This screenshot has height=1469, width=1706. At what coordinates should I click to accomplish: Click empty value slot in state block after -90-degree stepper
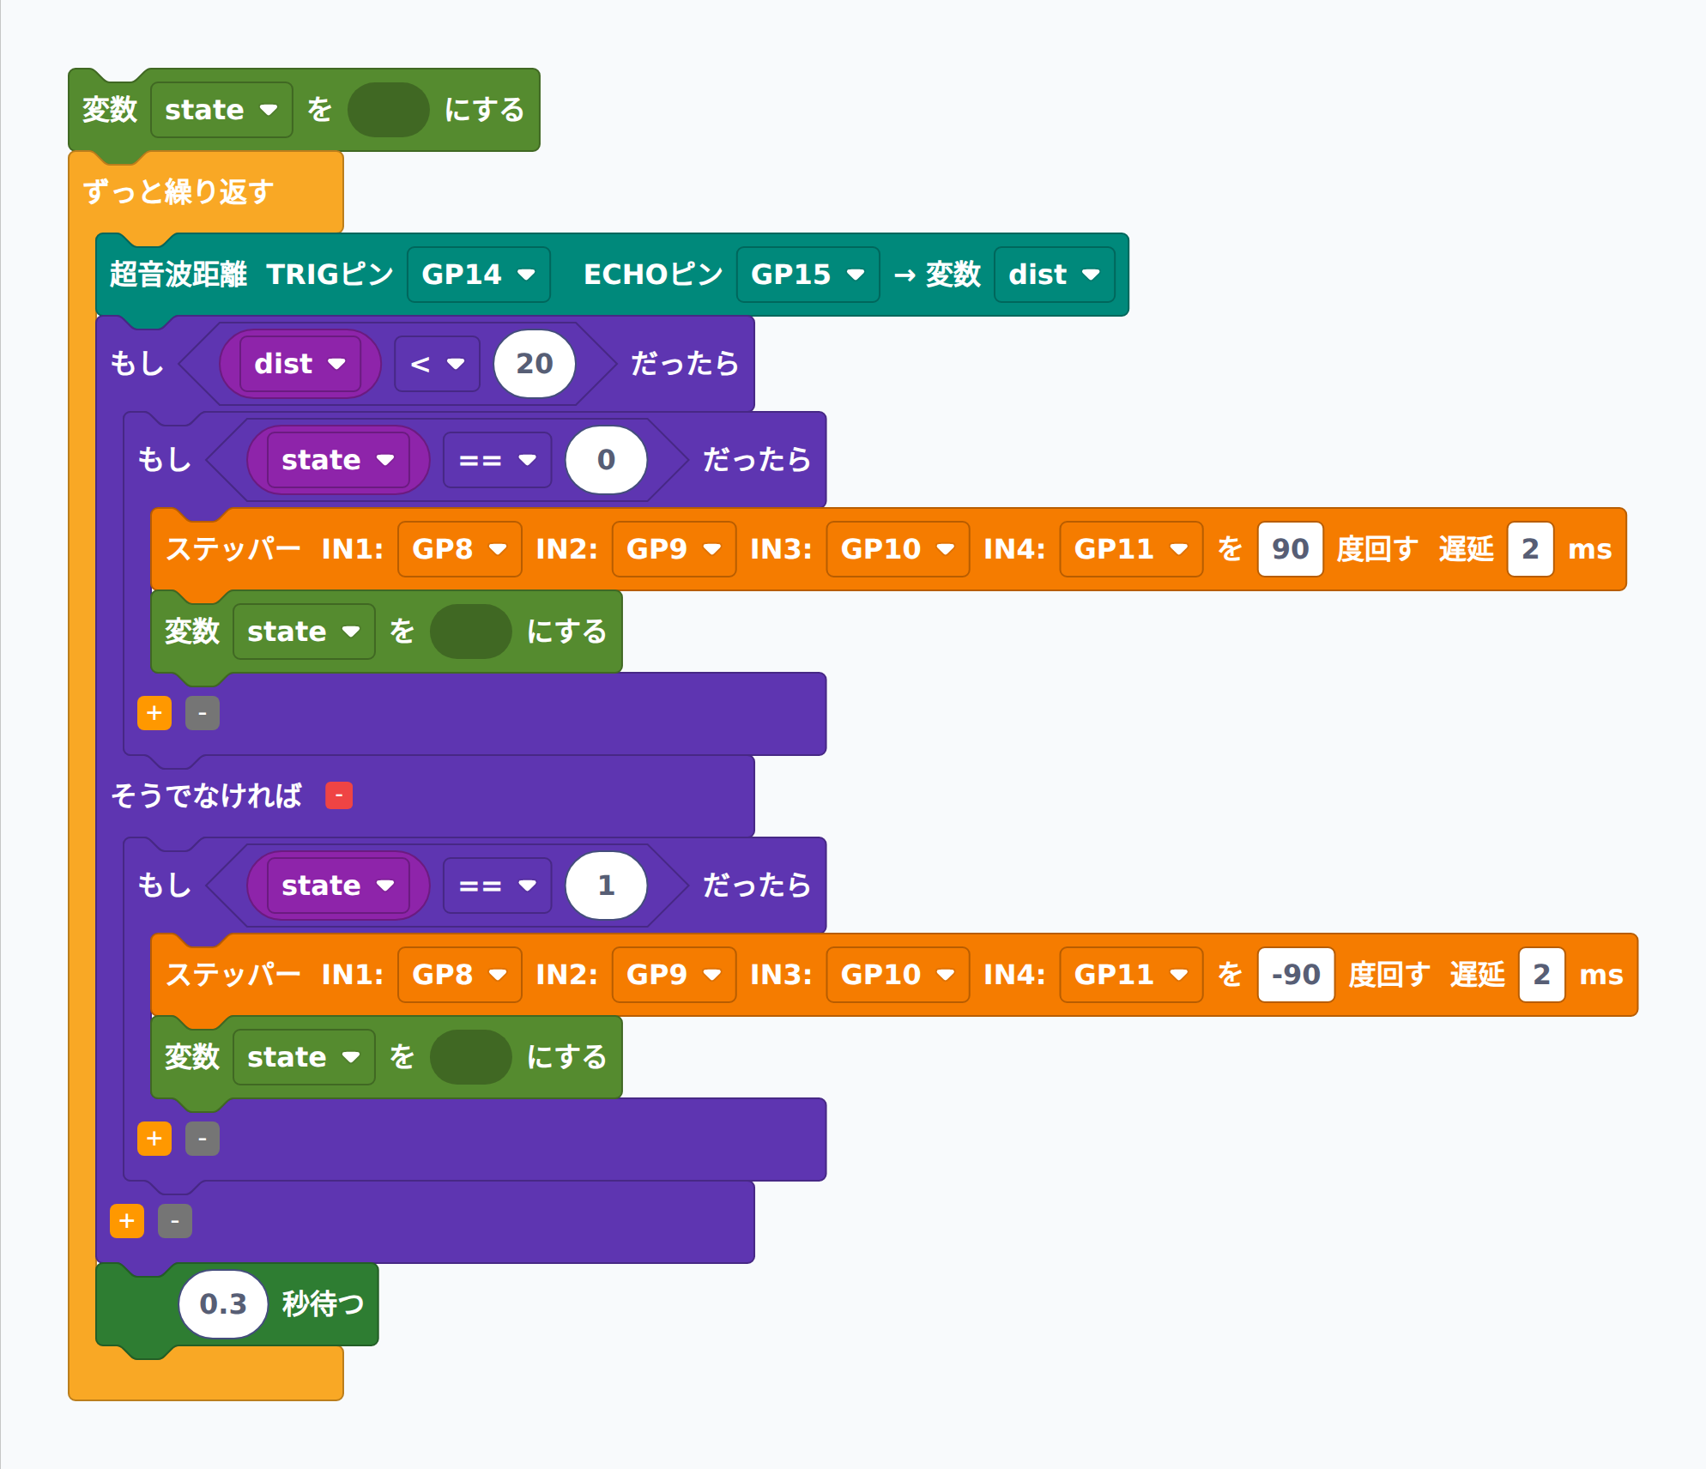pos(471,1057)
